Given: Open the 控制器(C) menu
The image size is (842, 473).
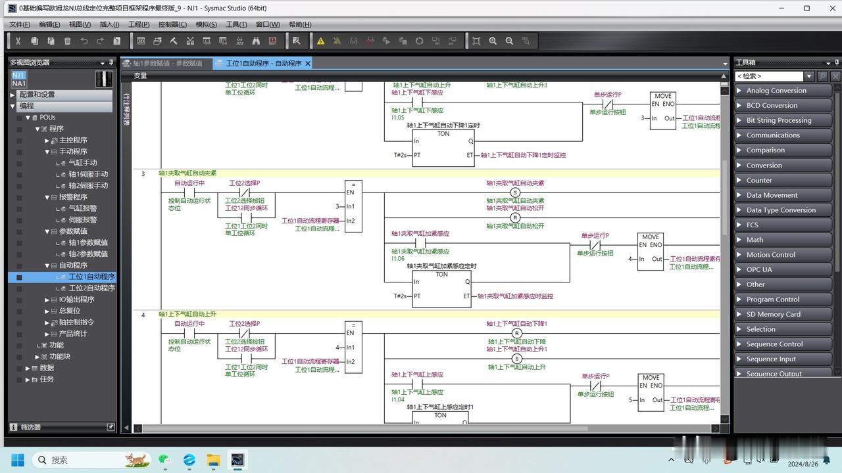Looking at the screenshot, I should [x=172, y=24].
